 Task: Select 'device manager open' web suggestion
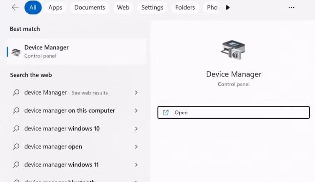76,147
